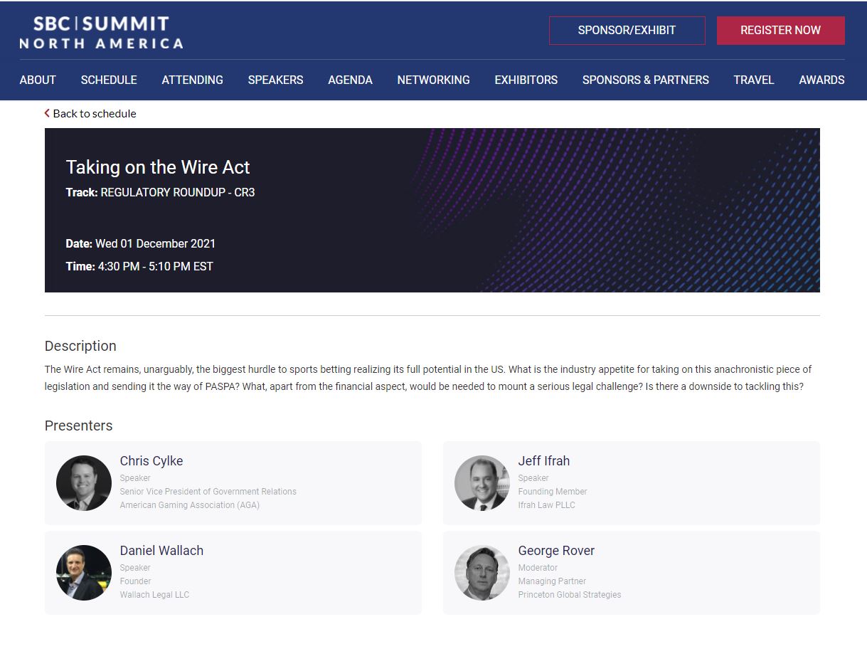
Task: Open the About menu item
Action: [x=38, y=80]
